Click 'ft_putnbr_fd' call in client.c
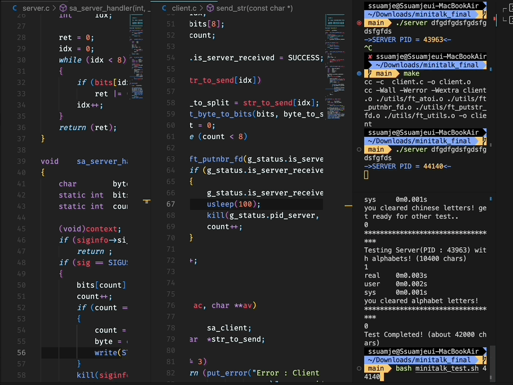 (x=216, y=159)
